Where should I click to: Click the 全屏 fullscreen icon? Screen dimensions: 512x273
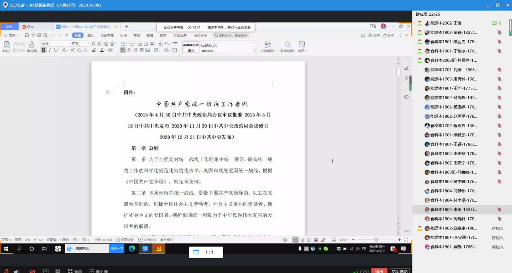coord(70,271)
